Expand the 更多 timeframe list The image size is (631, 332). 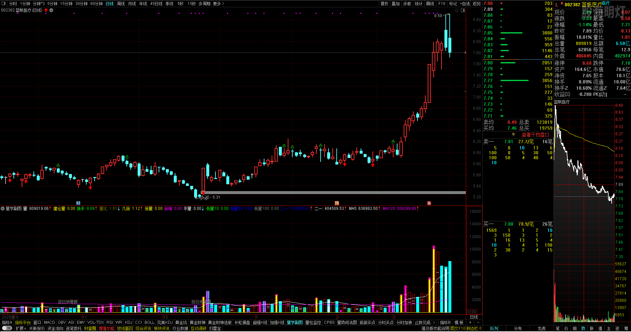(x=218, y=4)
